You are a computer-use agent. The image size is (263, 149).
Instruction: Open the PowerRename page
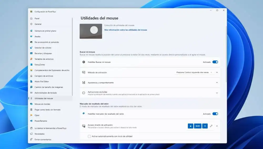[50, 121]
